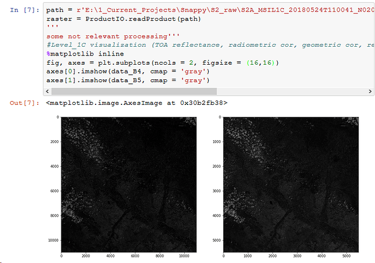Click the 4000 y-axis label on left plot
375x263 pixels.
tap(54, 166)
